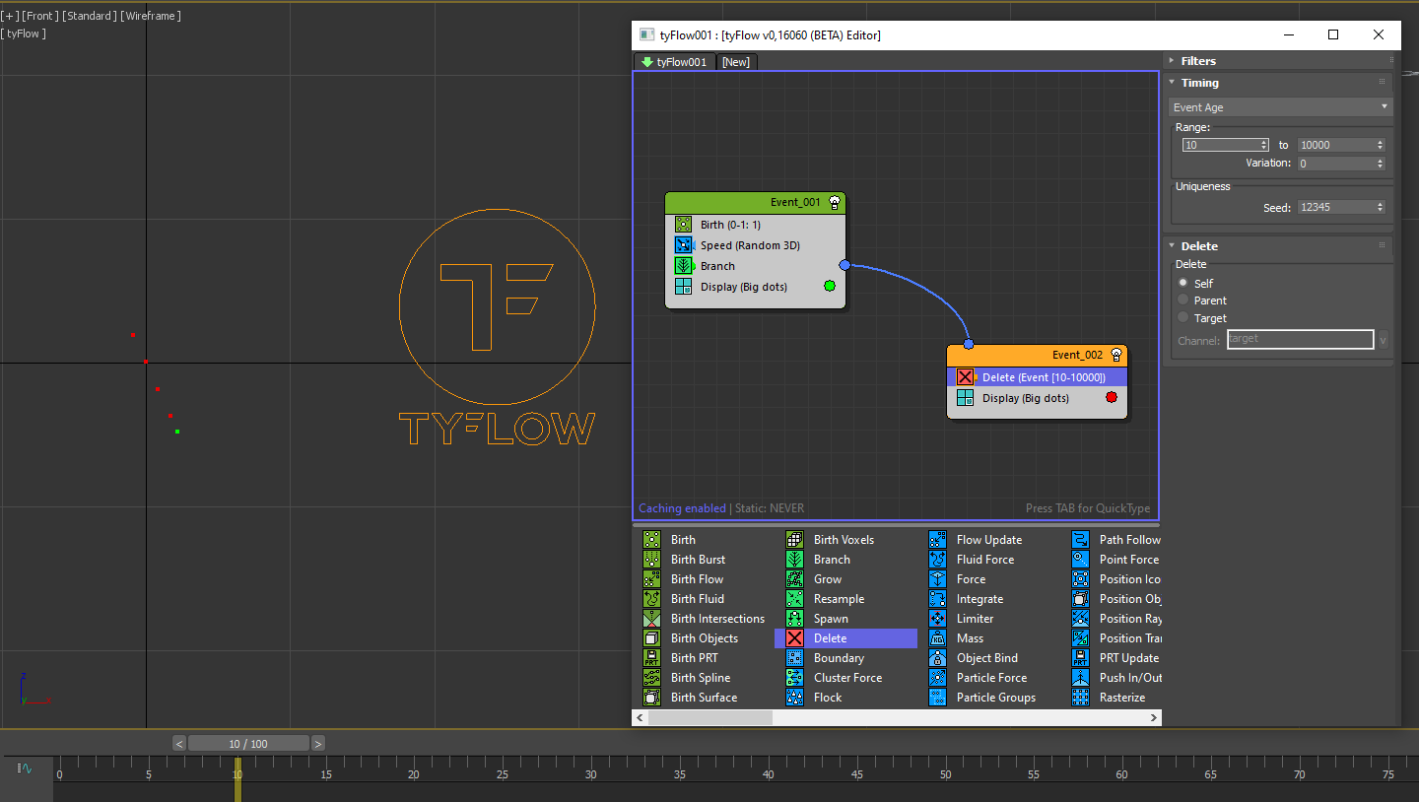Screen dimensions: 1419x802
Task: Click the Seed value input field
Action: click(x=1334, y=208)
